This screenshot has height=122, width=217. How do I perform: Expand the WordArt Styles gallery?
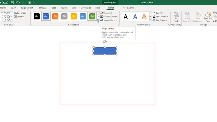[x=151, y=20]
